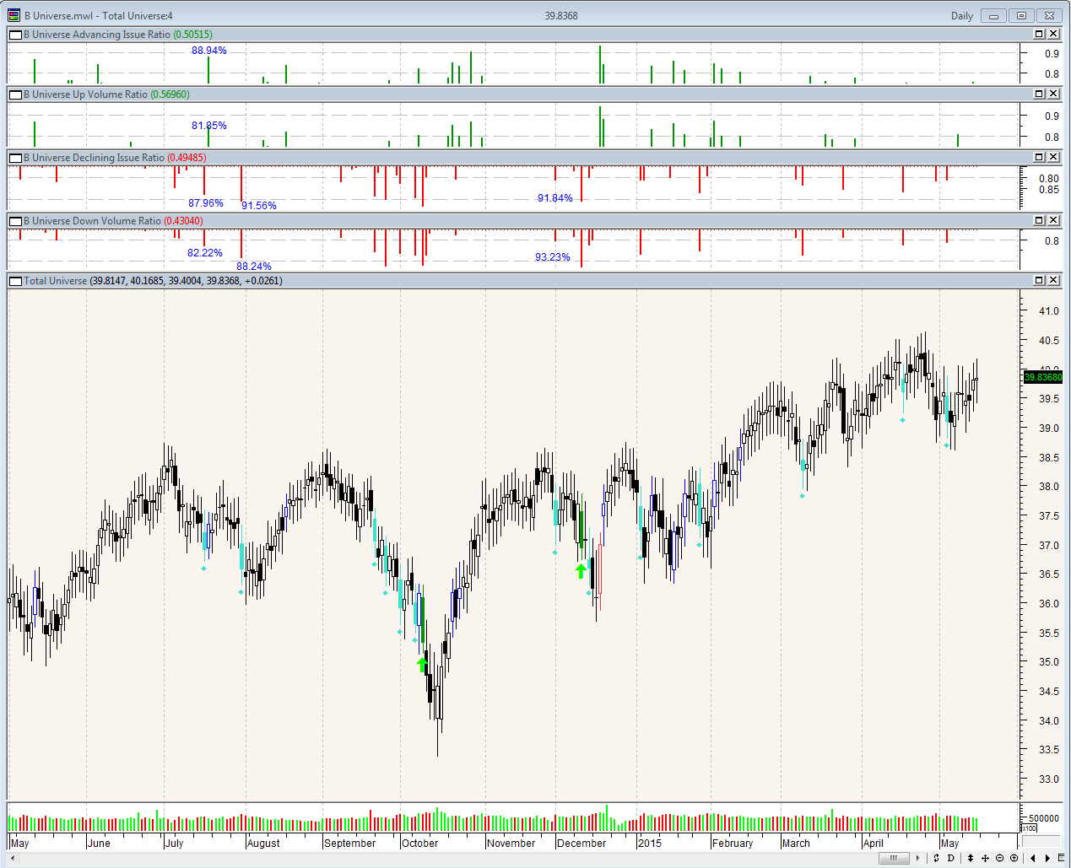
Task: Click the 87.96% annotation label
Action: coord(206,203)
